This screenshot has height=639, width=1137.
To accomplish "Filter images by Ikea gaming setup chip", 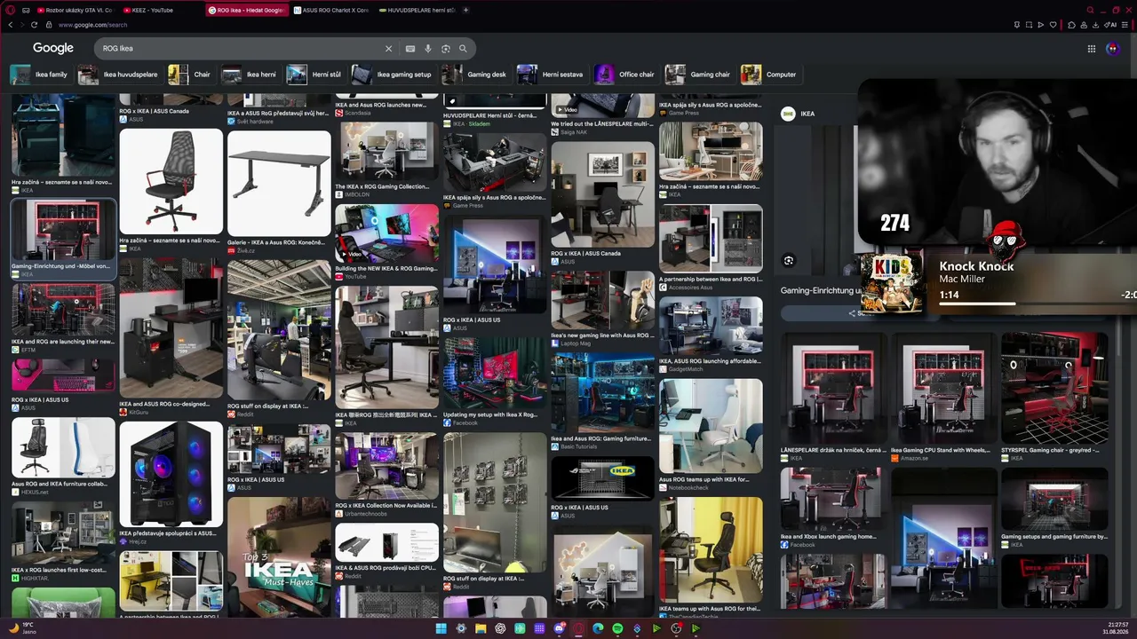I will point(393,75).
